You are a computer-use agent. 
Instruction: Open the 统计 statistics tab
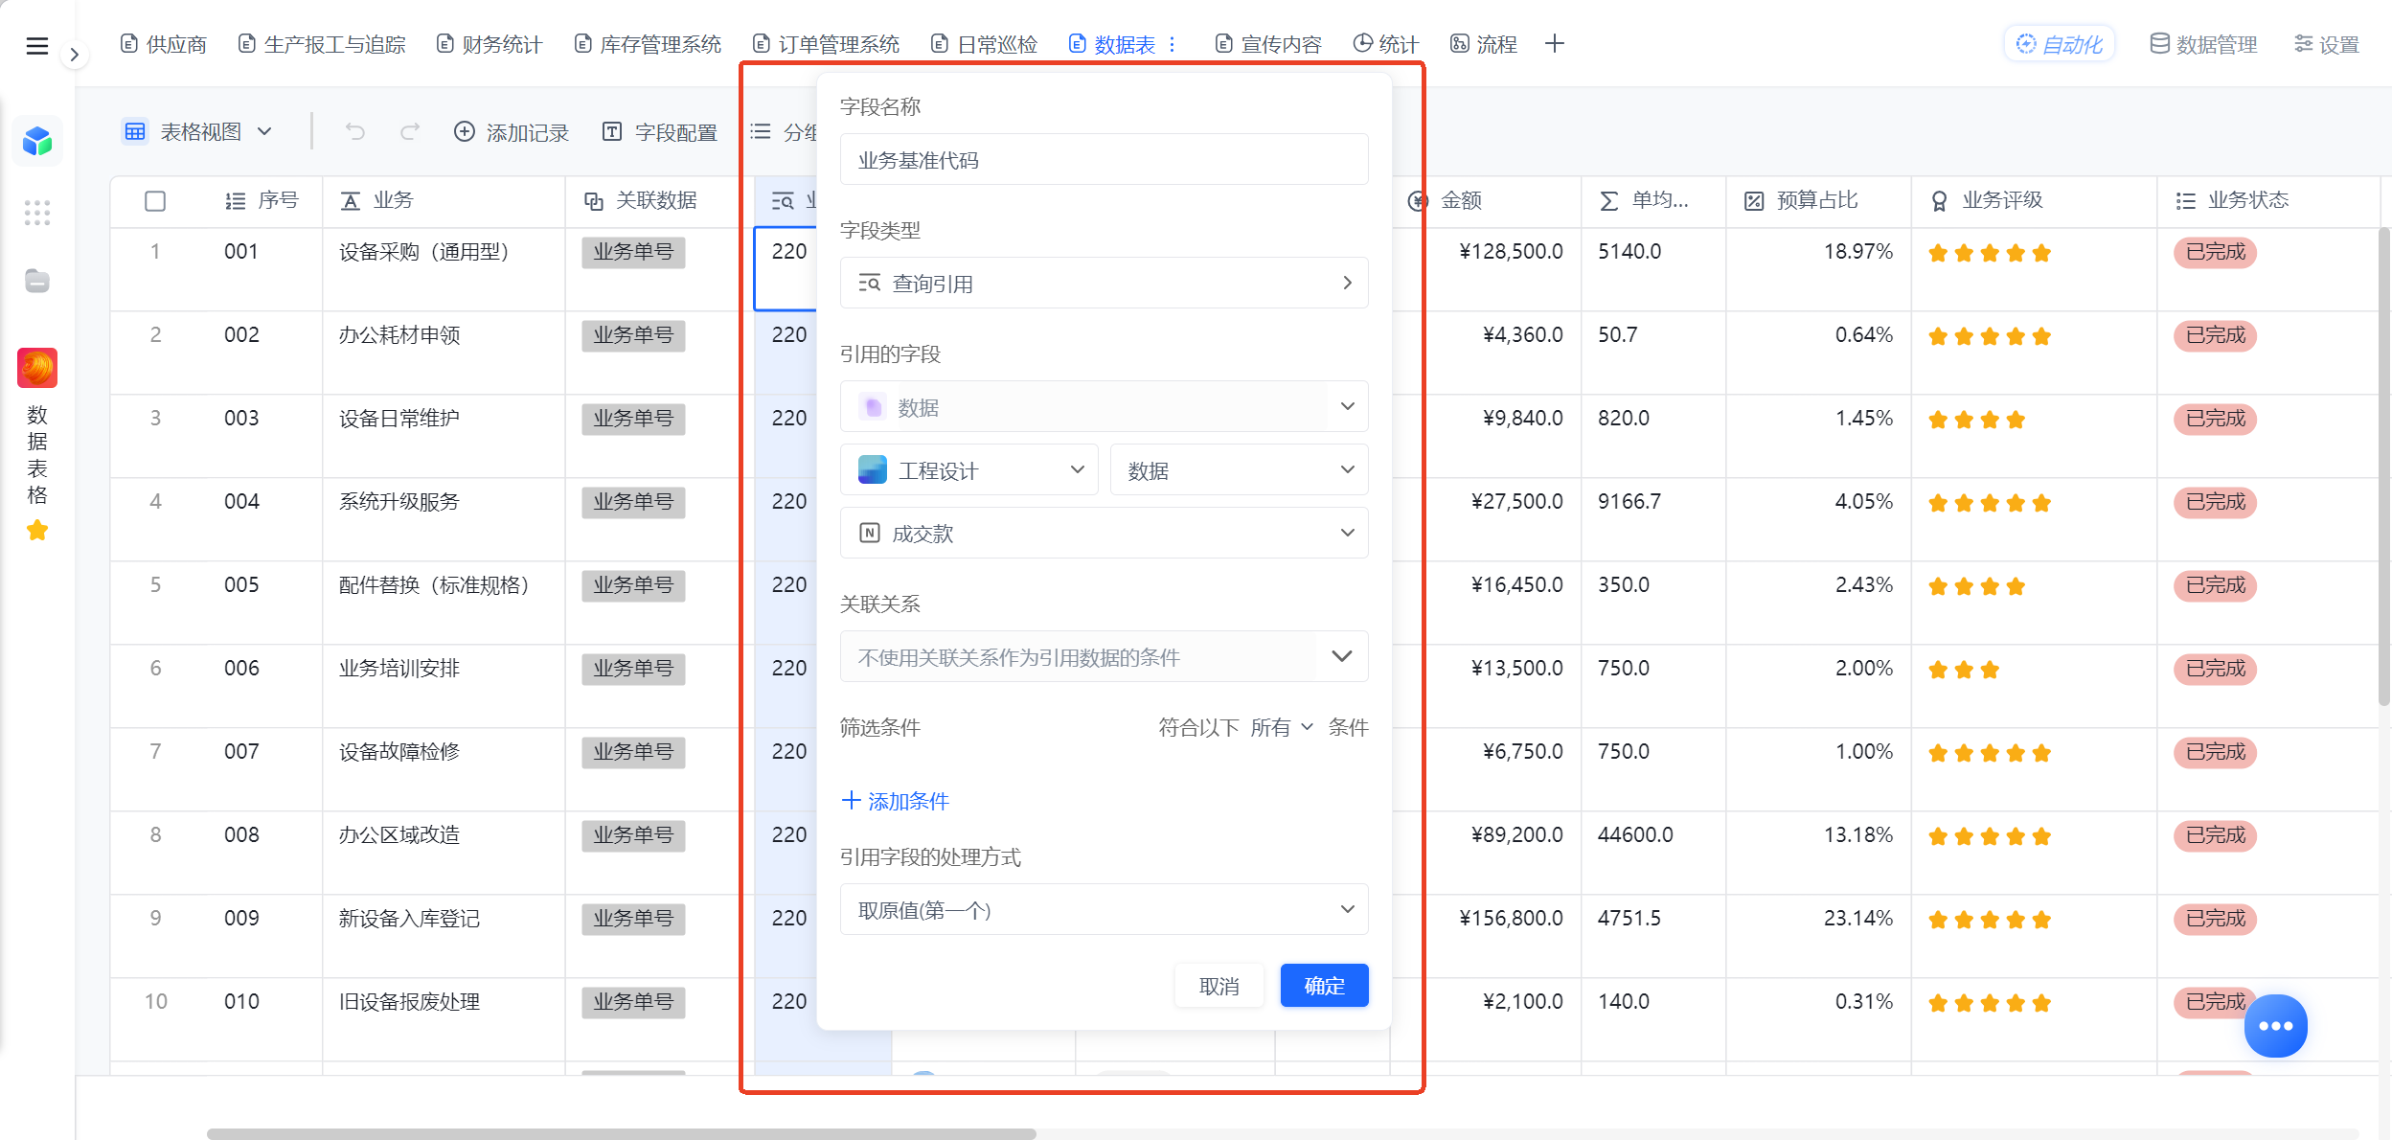[x=1386, y=44]
